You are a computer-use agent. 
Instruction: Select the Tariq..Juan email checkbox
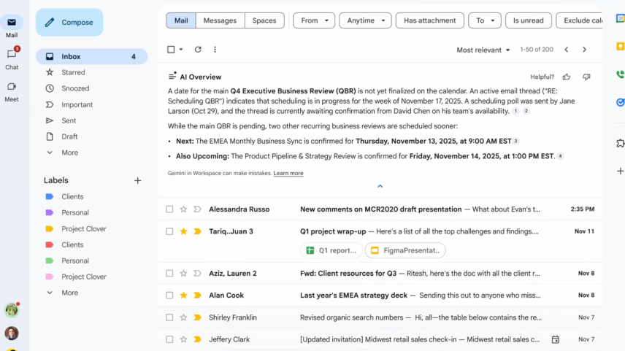(x=169, y=231)
